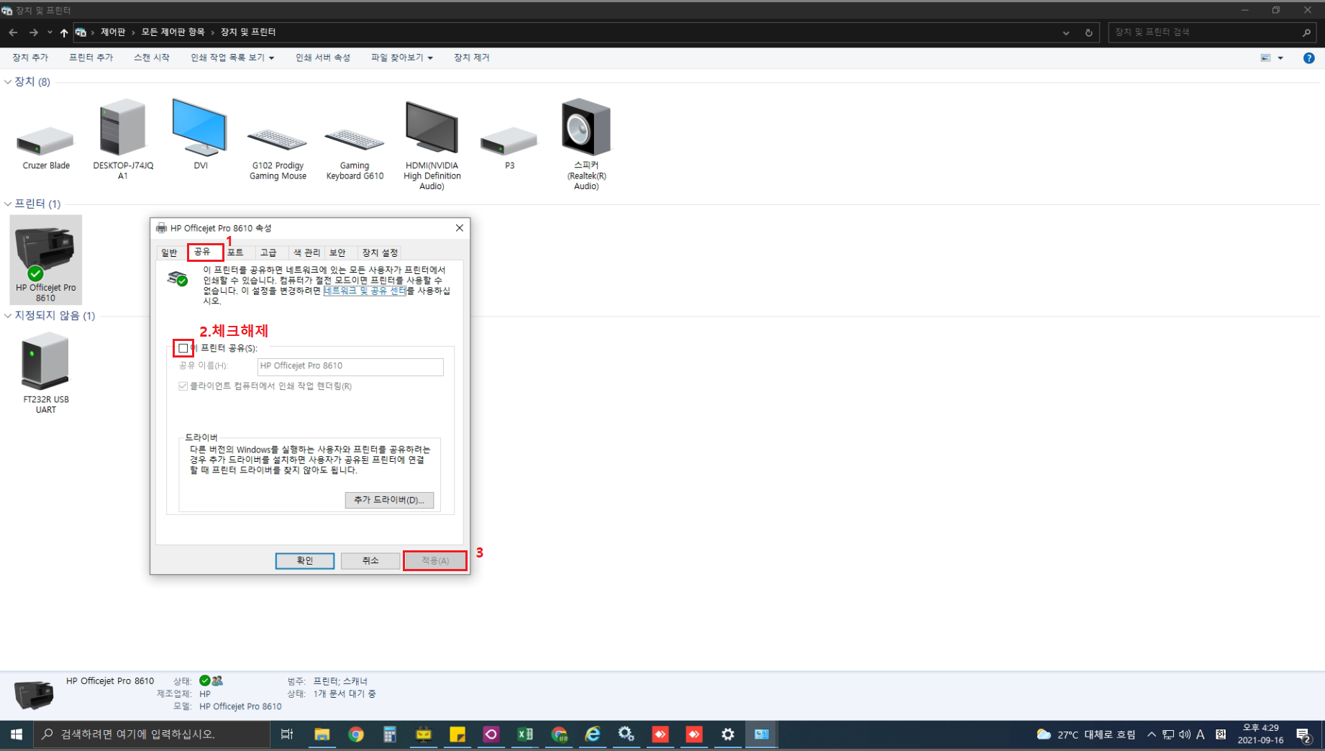Collapse the 지정되지 않음 (1) group

(x=8, y=316)
